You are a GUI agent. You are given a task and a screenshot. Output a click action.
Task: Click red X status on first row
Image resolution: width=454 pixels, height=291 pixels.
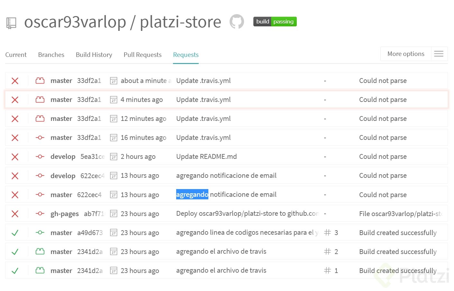click(15, 81)
